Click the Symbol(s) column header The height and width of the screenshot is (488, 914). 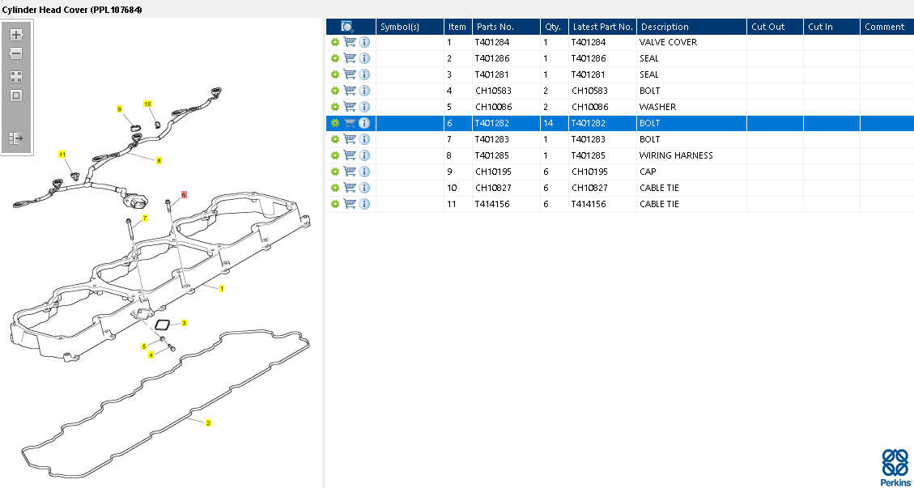point(410,27)
